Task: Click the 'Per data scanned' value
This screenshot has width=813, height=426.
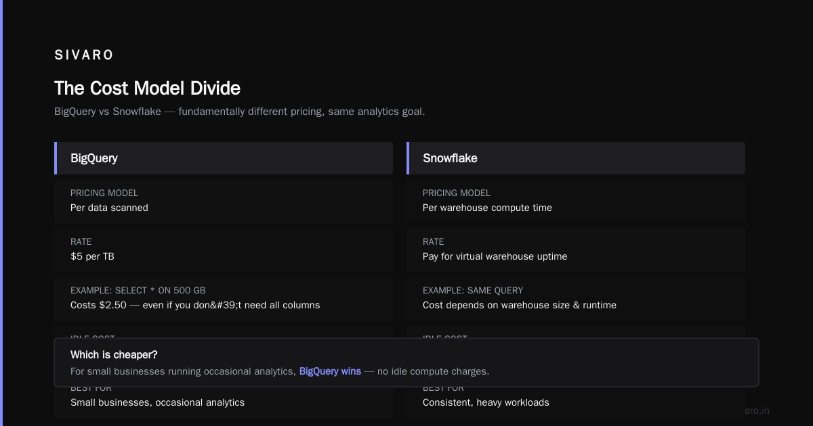Action: point(109,208)
